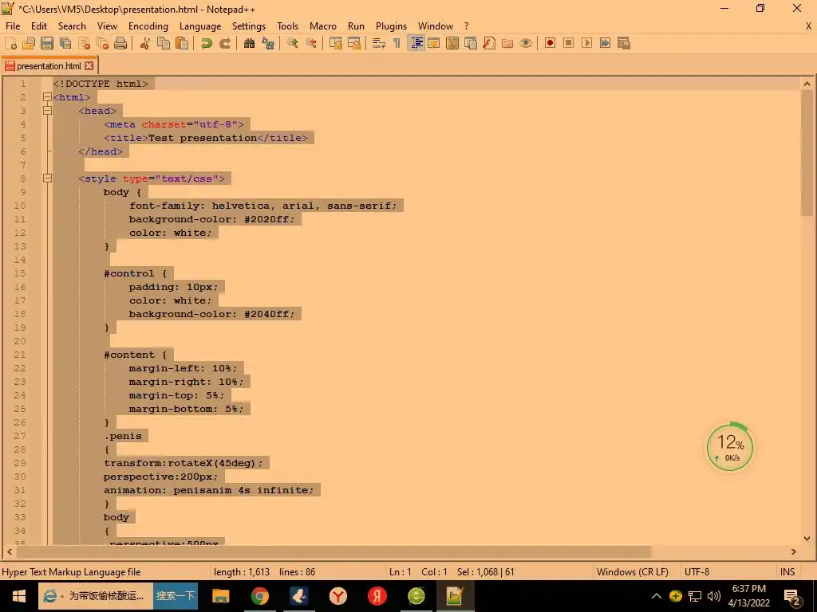Open the View menu
The image size is (817, 612).
point(107,26)
